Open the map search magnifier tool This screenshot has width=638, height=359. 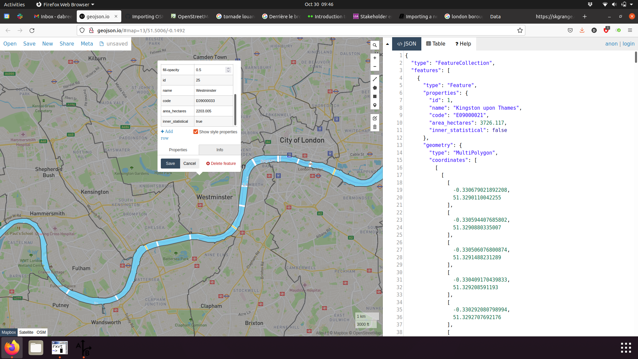click(375, 45)
